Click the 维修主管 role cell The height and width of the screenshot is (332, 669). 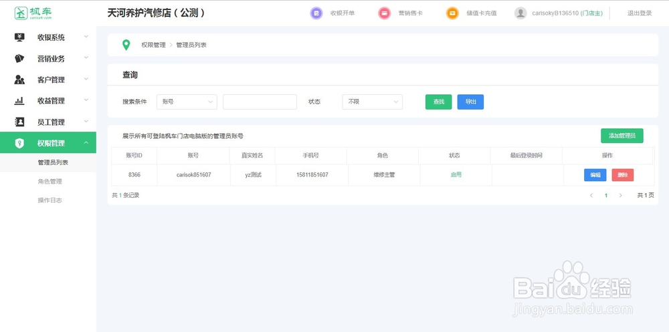coord(384,175)
